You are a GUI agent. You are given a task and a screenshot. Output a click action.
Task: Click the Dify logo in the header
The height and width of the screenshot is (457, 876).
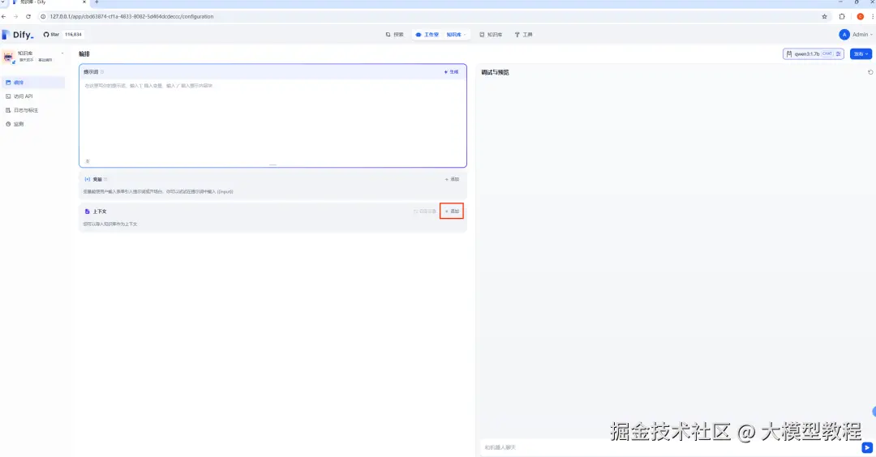click(18, 35)
